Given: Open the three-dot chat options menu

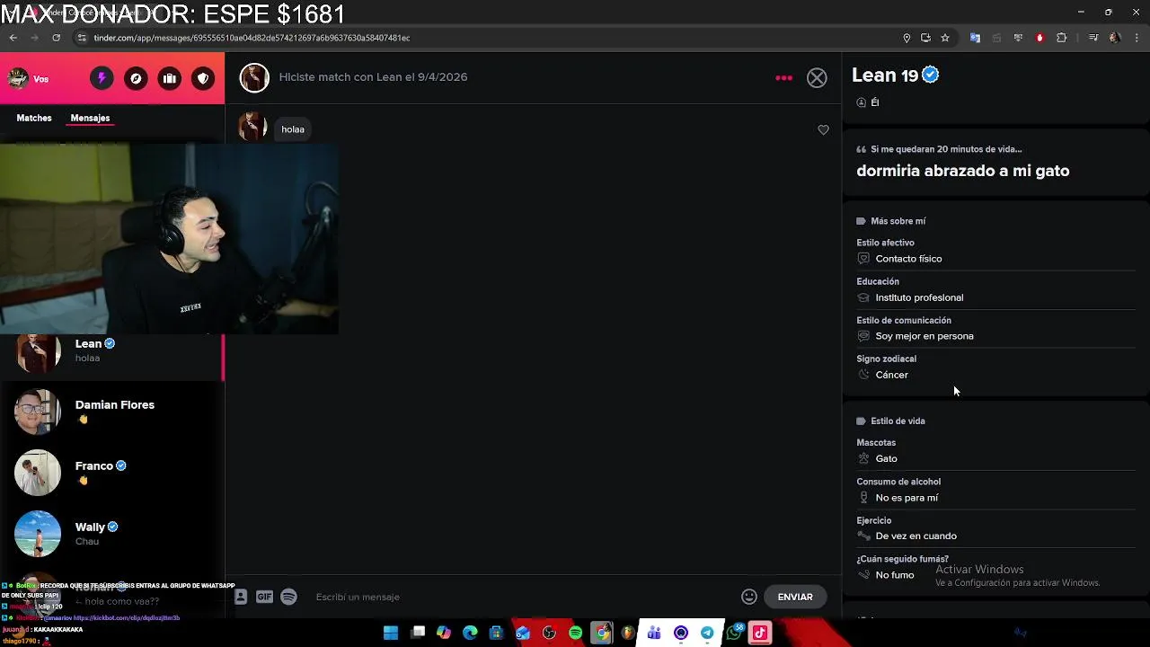Looking at the screenshot, I should 784,78.
